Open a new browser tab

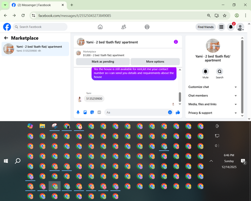[x=72, y=5]
